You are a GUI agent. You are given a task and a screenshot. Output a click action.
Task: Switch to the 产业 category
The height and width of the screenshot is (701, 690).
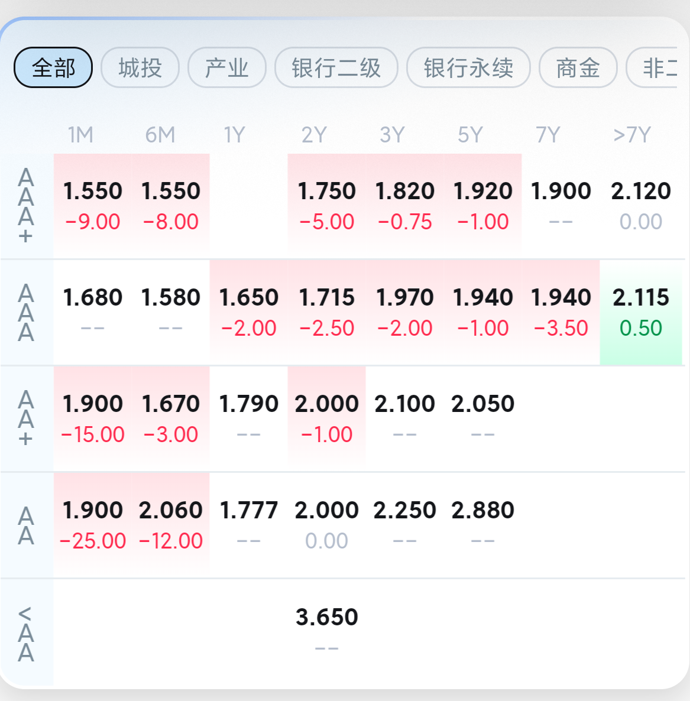tap(226, 67)
